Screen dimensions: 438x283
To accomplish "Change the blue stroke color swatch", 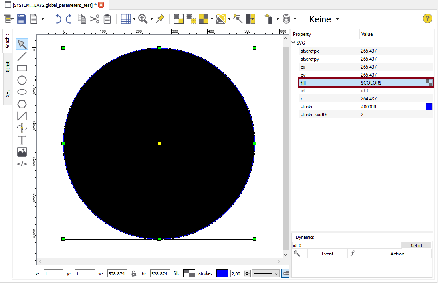I will point(222,273).
